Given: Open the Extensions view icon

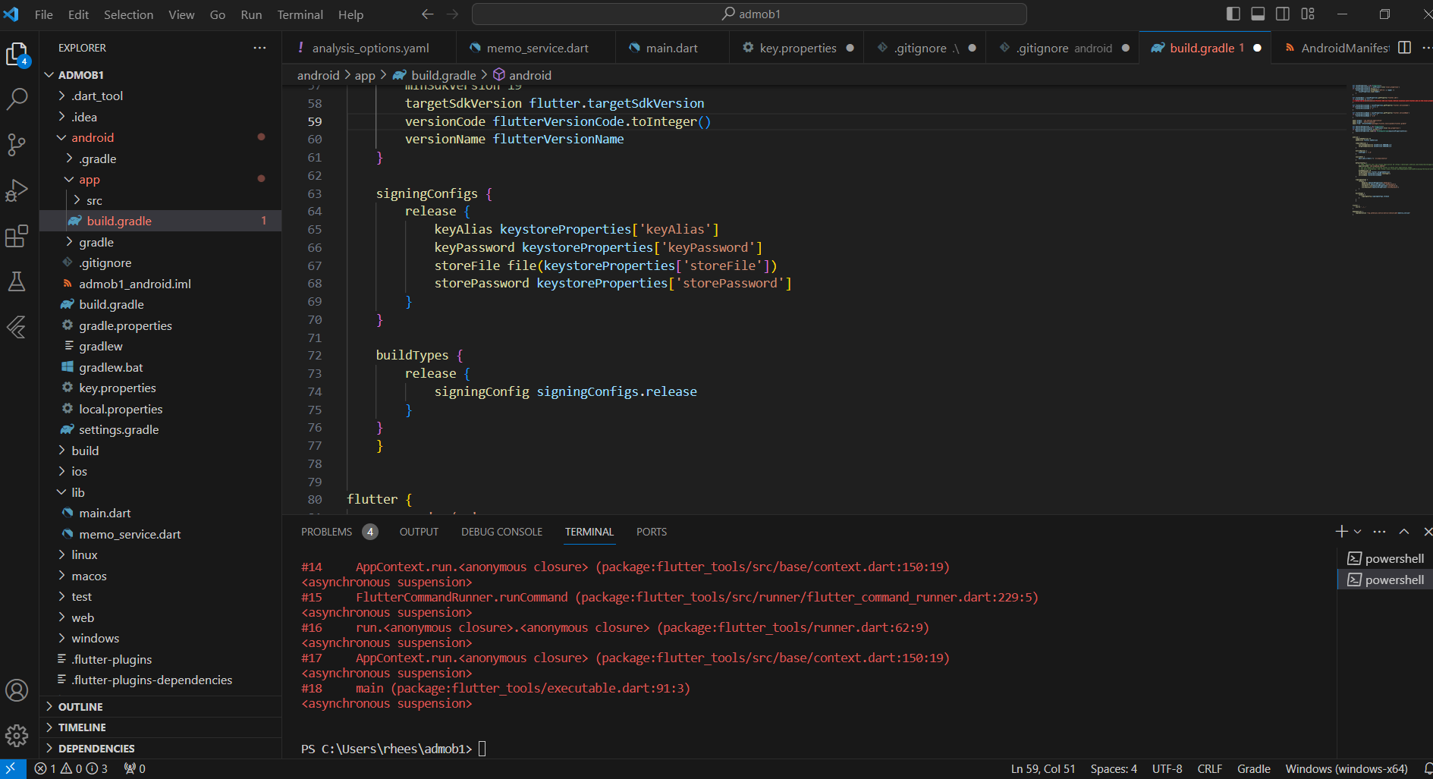Looking at the screenshot, I should (x=17, y=237).
